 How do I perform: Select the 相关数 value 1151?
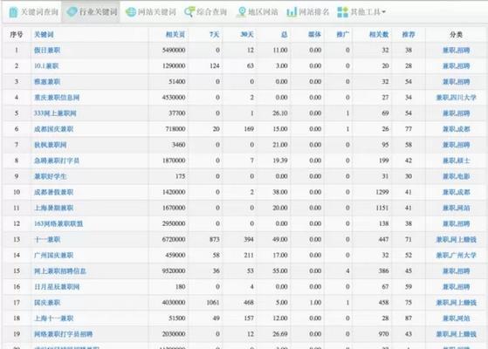tap(382, 208)
